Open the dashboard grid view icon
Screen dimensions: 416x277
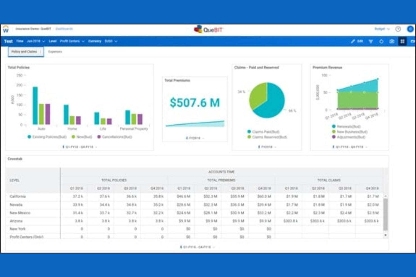pyautogui.click(x=403, y=41)
